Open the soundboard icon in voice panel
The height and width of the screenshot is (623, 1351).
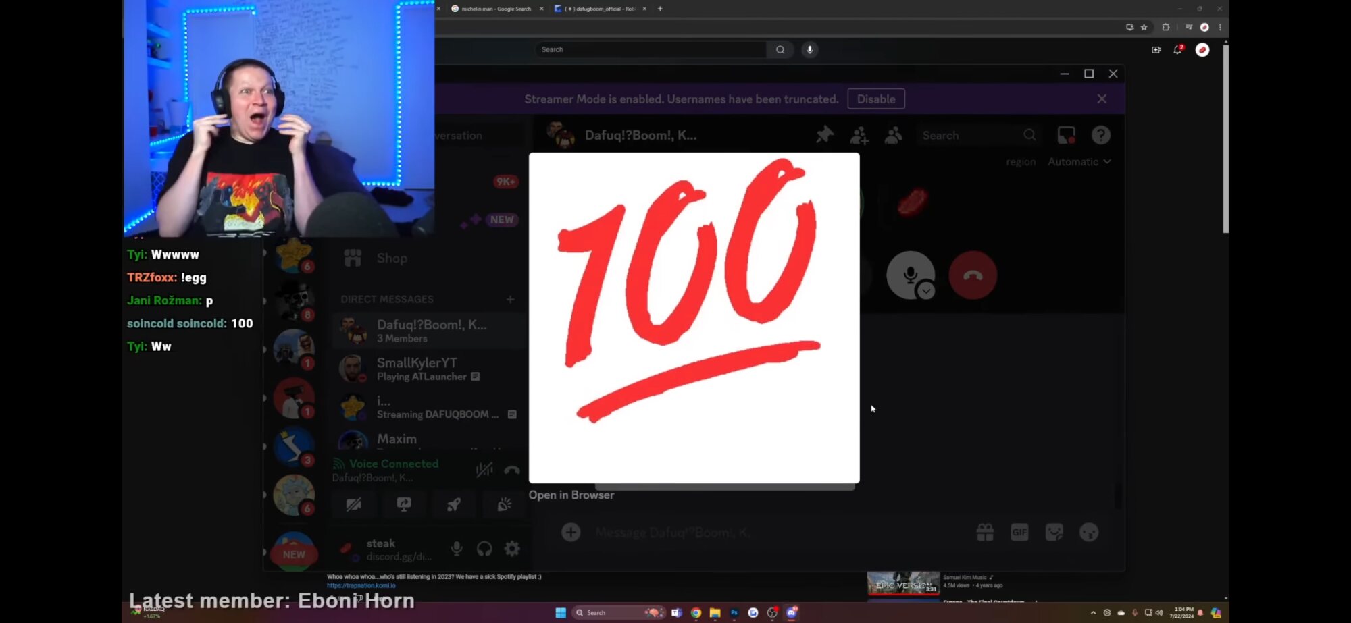[x=504, y=505]
